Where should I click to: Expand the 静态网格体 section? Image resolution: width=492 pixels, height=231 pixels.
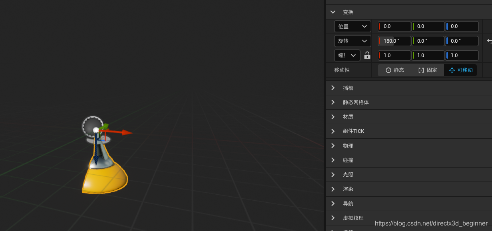[333, 102]
